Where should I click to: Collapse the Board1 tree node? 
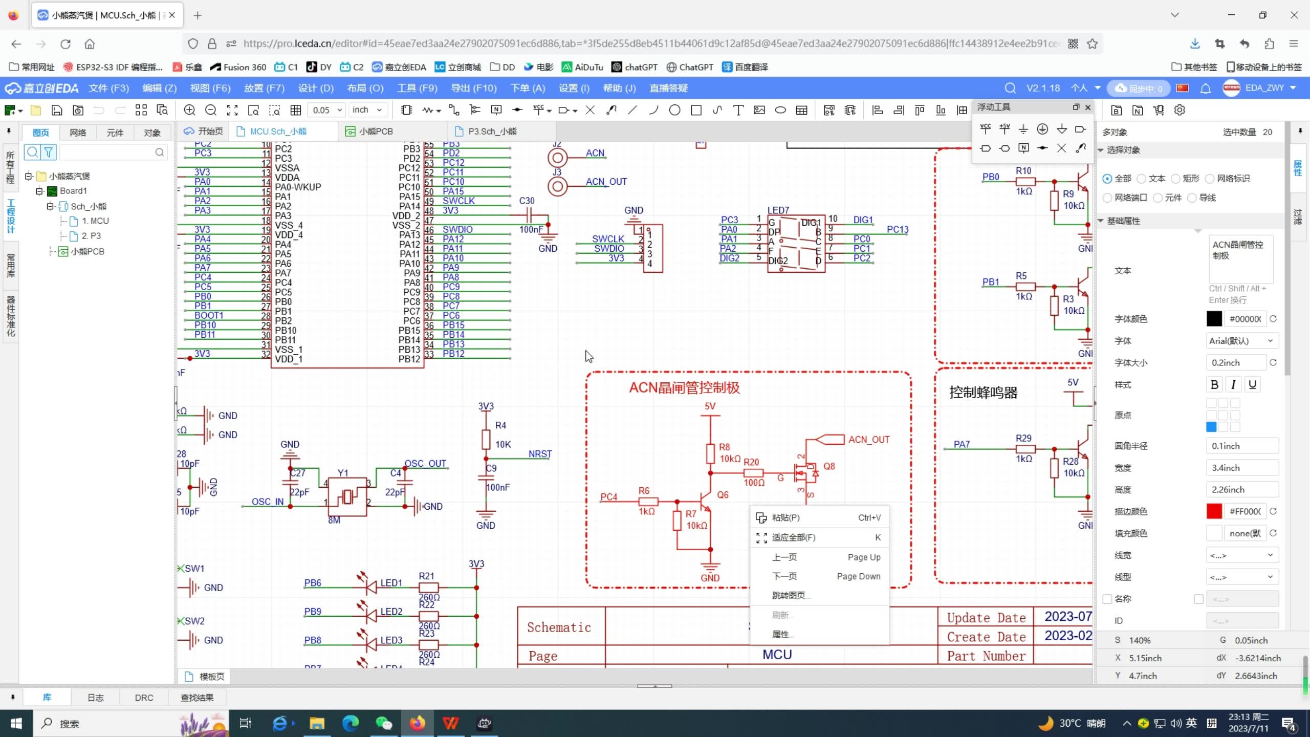pos(39,191)
